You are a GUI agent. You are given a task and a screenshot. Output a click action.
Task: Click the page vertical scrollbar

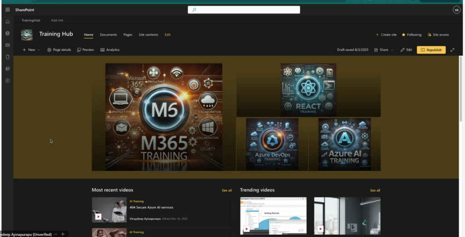pyautogui.click(x=460, y=89)
